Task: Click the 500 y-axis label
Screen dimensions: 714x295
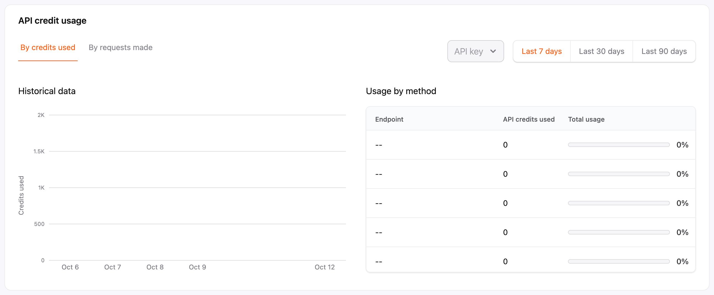Action: coord(39,224)
